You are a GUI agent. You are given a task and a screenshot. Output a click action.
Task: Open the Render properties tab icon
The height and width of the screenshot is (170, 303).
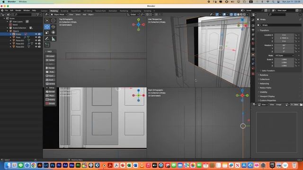[253, 25]
